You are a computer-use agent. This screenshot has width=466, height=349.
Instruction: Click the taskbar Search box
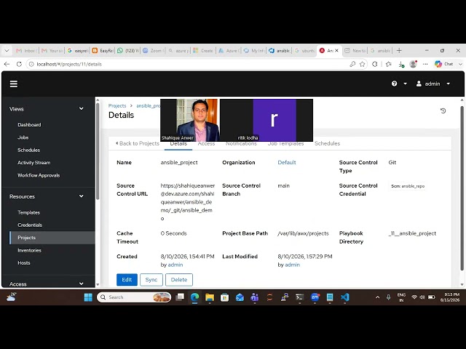(134, 297)
